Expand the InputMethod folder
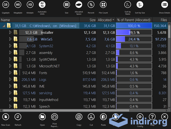 click(10, 100)
